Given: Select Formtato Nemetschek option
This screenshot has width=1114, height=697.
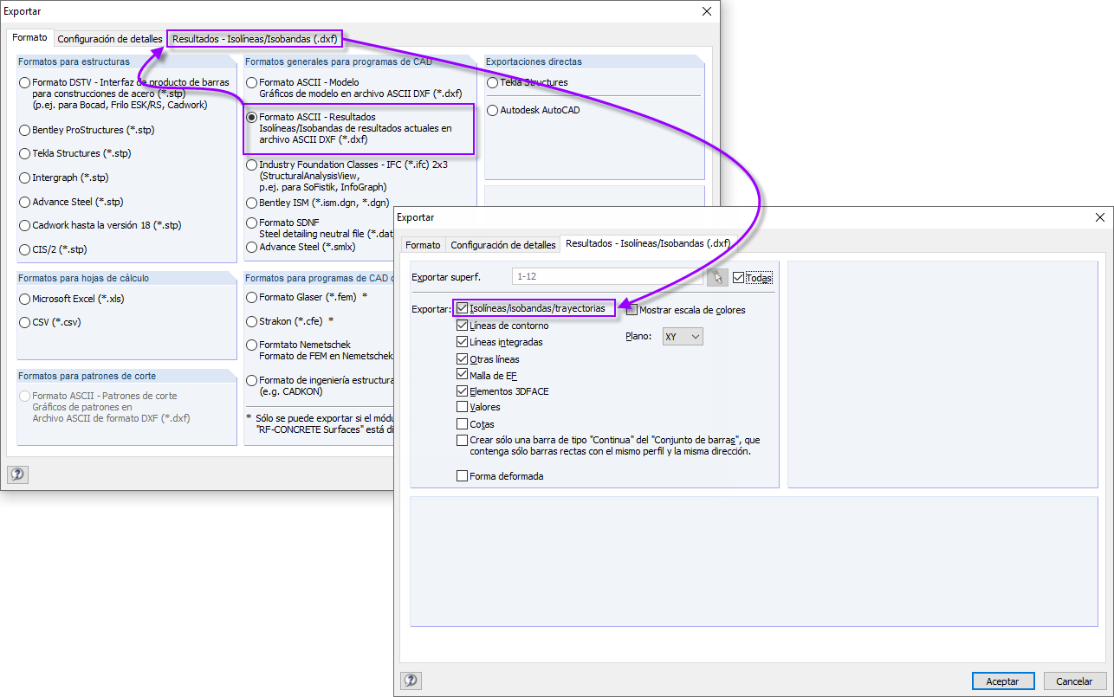Looking at the screenshot, I should point(251,345).
